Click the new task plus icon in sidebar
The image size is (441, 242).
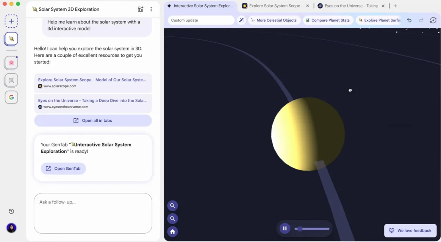[x=11, y=21]
